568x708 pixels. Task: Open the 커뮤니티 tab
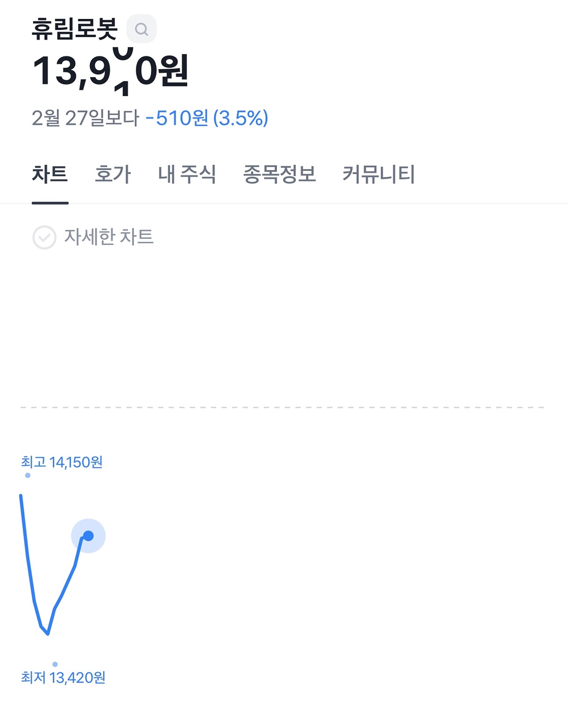click(379, 174)
